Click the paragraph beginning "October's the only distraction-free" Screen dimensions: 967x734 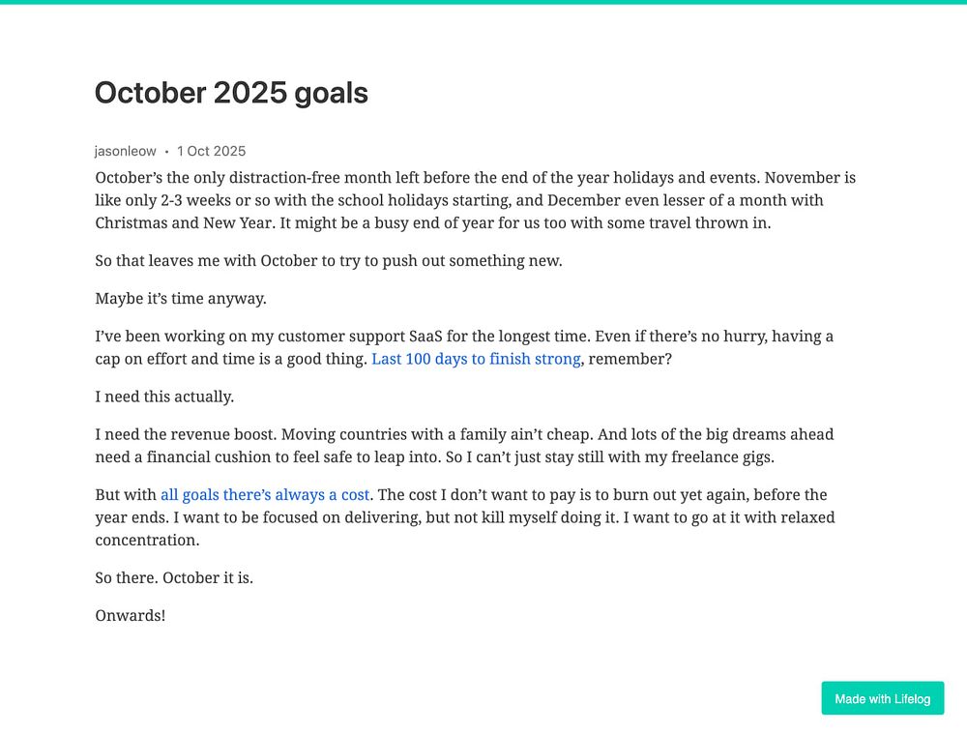(x=476, y=200)
